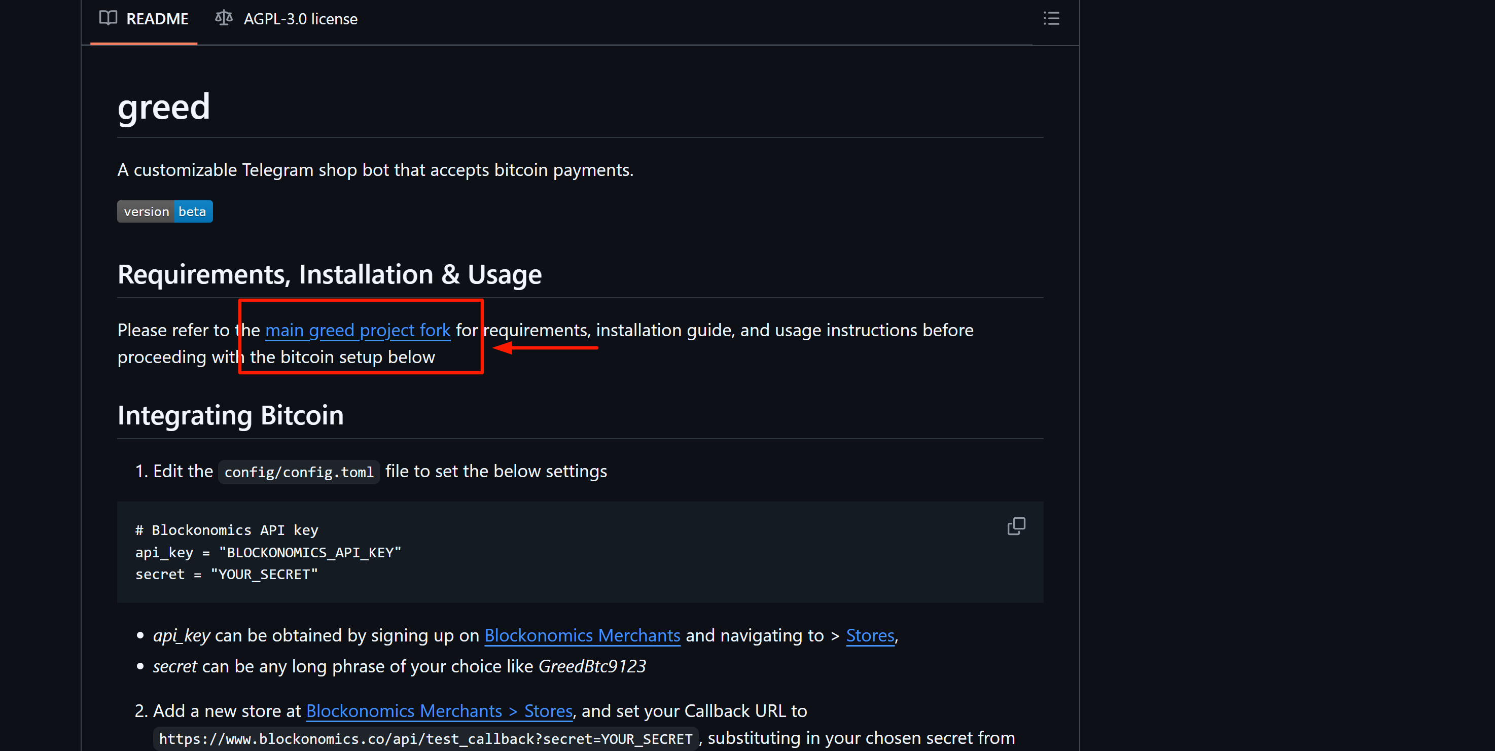Click the Requirements, Installation & Usage heading

coord(329,274)
